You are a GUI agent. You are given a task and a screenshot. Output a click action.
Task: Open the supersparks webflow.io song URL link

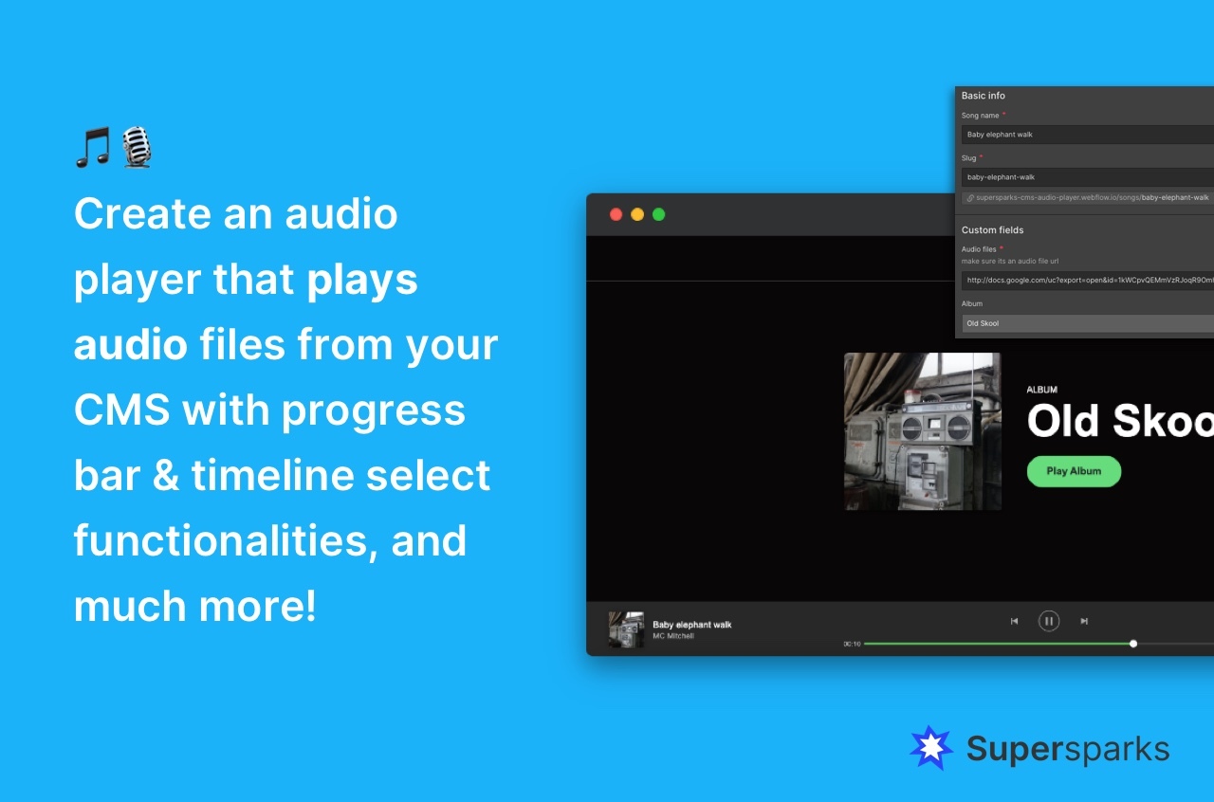coord(1093,198)
